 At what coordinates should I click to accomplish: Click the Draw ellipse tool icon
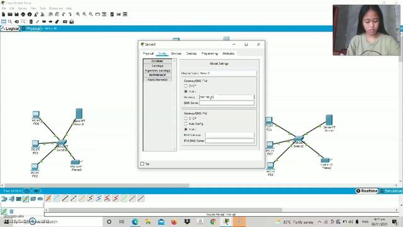tap(50, 22)
